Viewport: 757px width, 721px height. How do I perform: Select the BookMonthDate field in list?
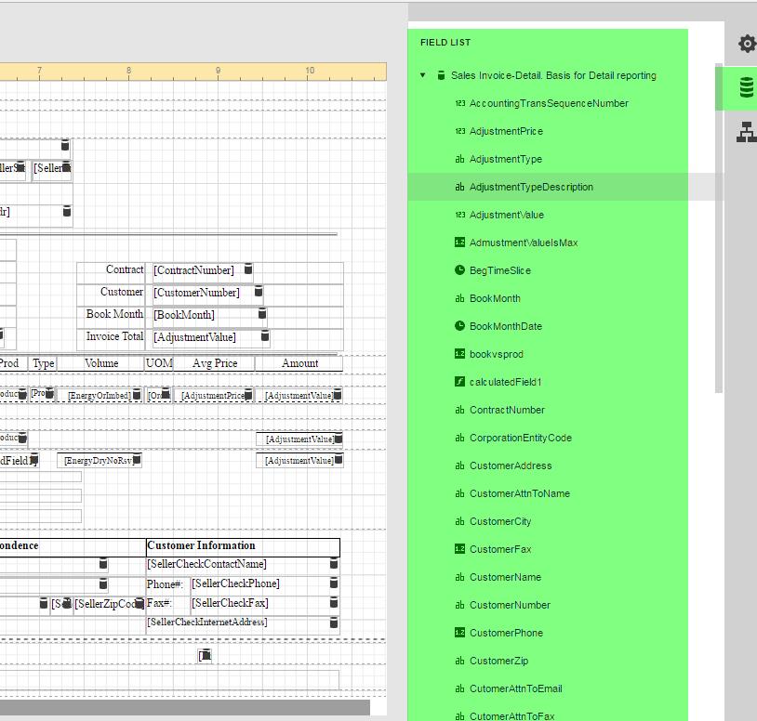click(505, 326)
